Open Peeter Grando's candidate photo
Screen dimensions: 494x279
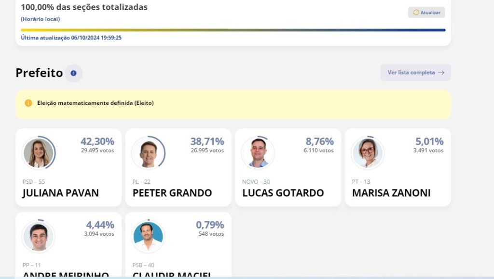tap(148, 153)
